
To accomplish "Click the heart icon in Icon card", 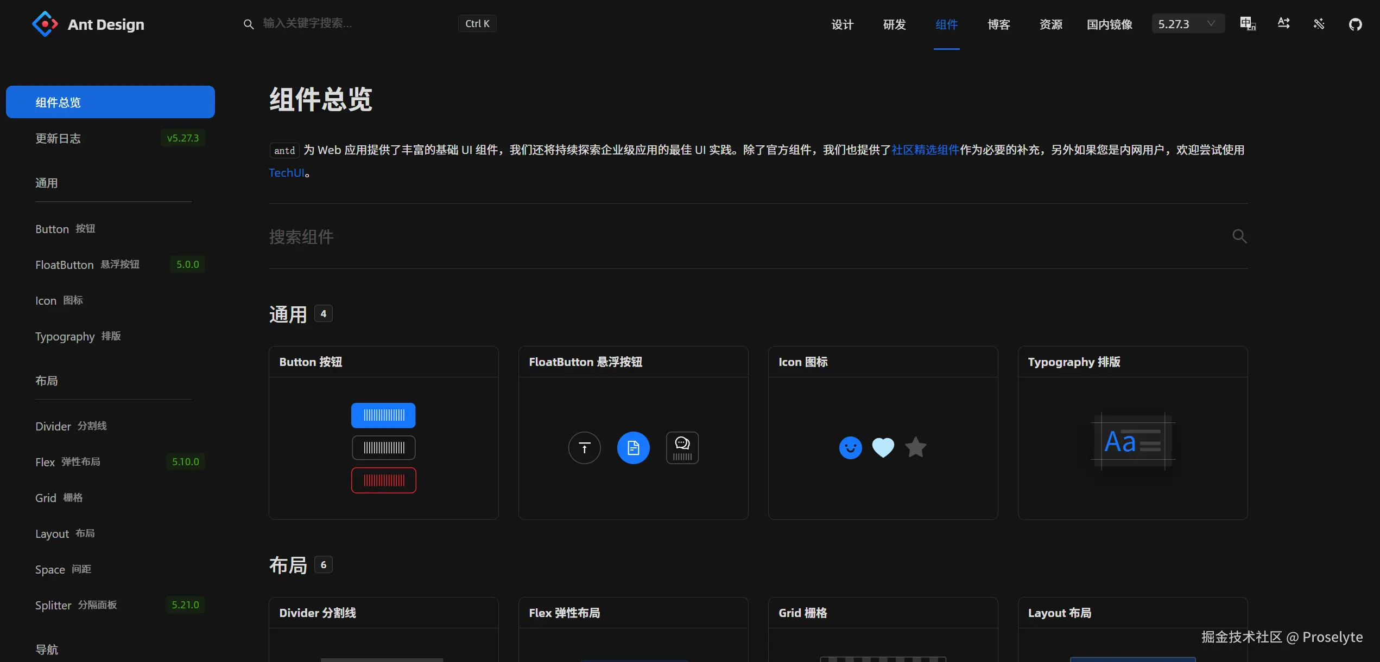I will (x=883, y=447).
